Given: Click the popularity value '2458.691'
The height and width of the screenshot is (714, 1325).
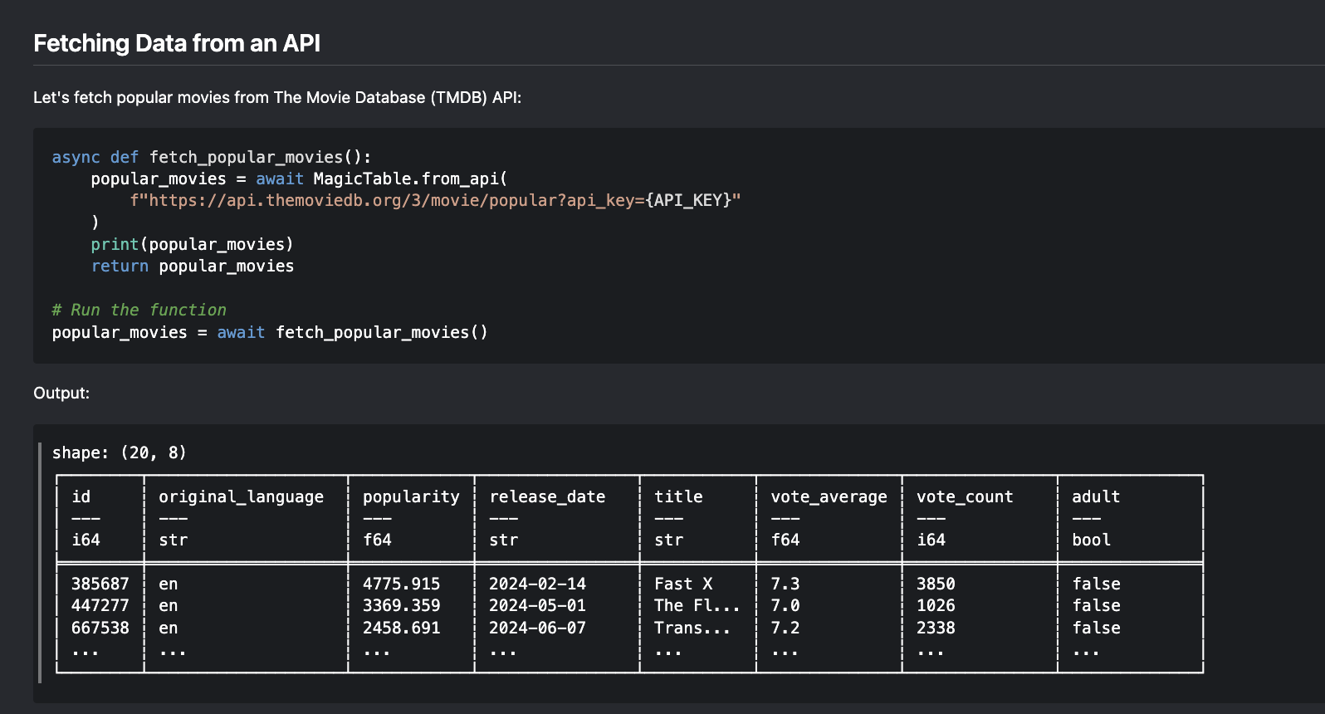Looking at the screenshot, I should pos(402,628).
